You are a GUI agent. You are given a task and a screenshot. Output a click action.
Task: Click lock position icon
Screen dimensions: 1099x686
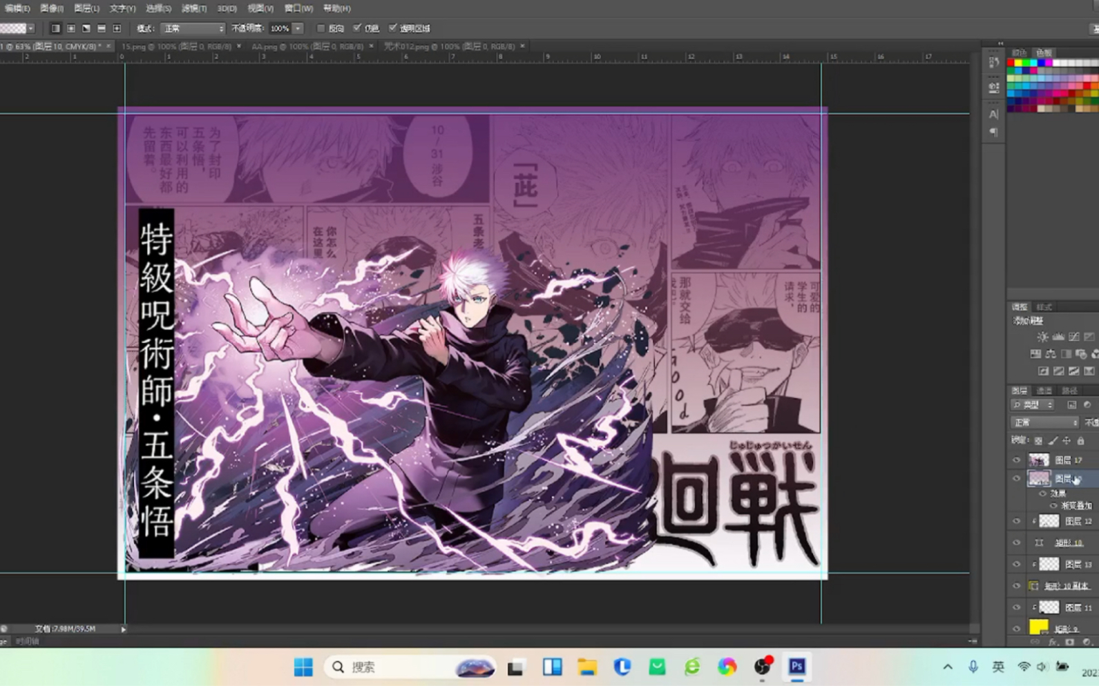coord(1067,441)
